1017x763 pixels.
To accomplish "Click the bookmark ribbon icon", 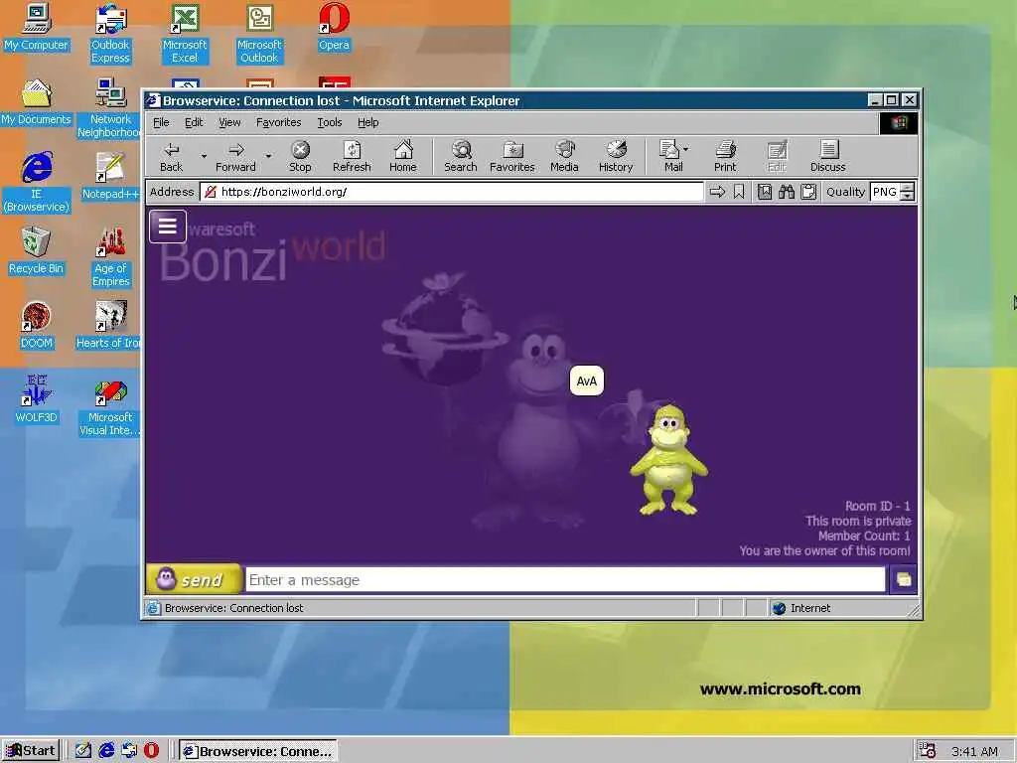I will (x=739, y=192).
